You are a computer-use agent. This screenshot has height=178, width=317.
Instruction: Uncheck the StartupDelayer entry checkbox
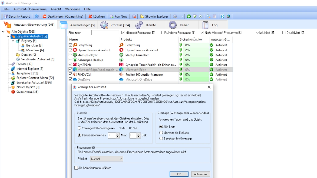click(70, 55)
